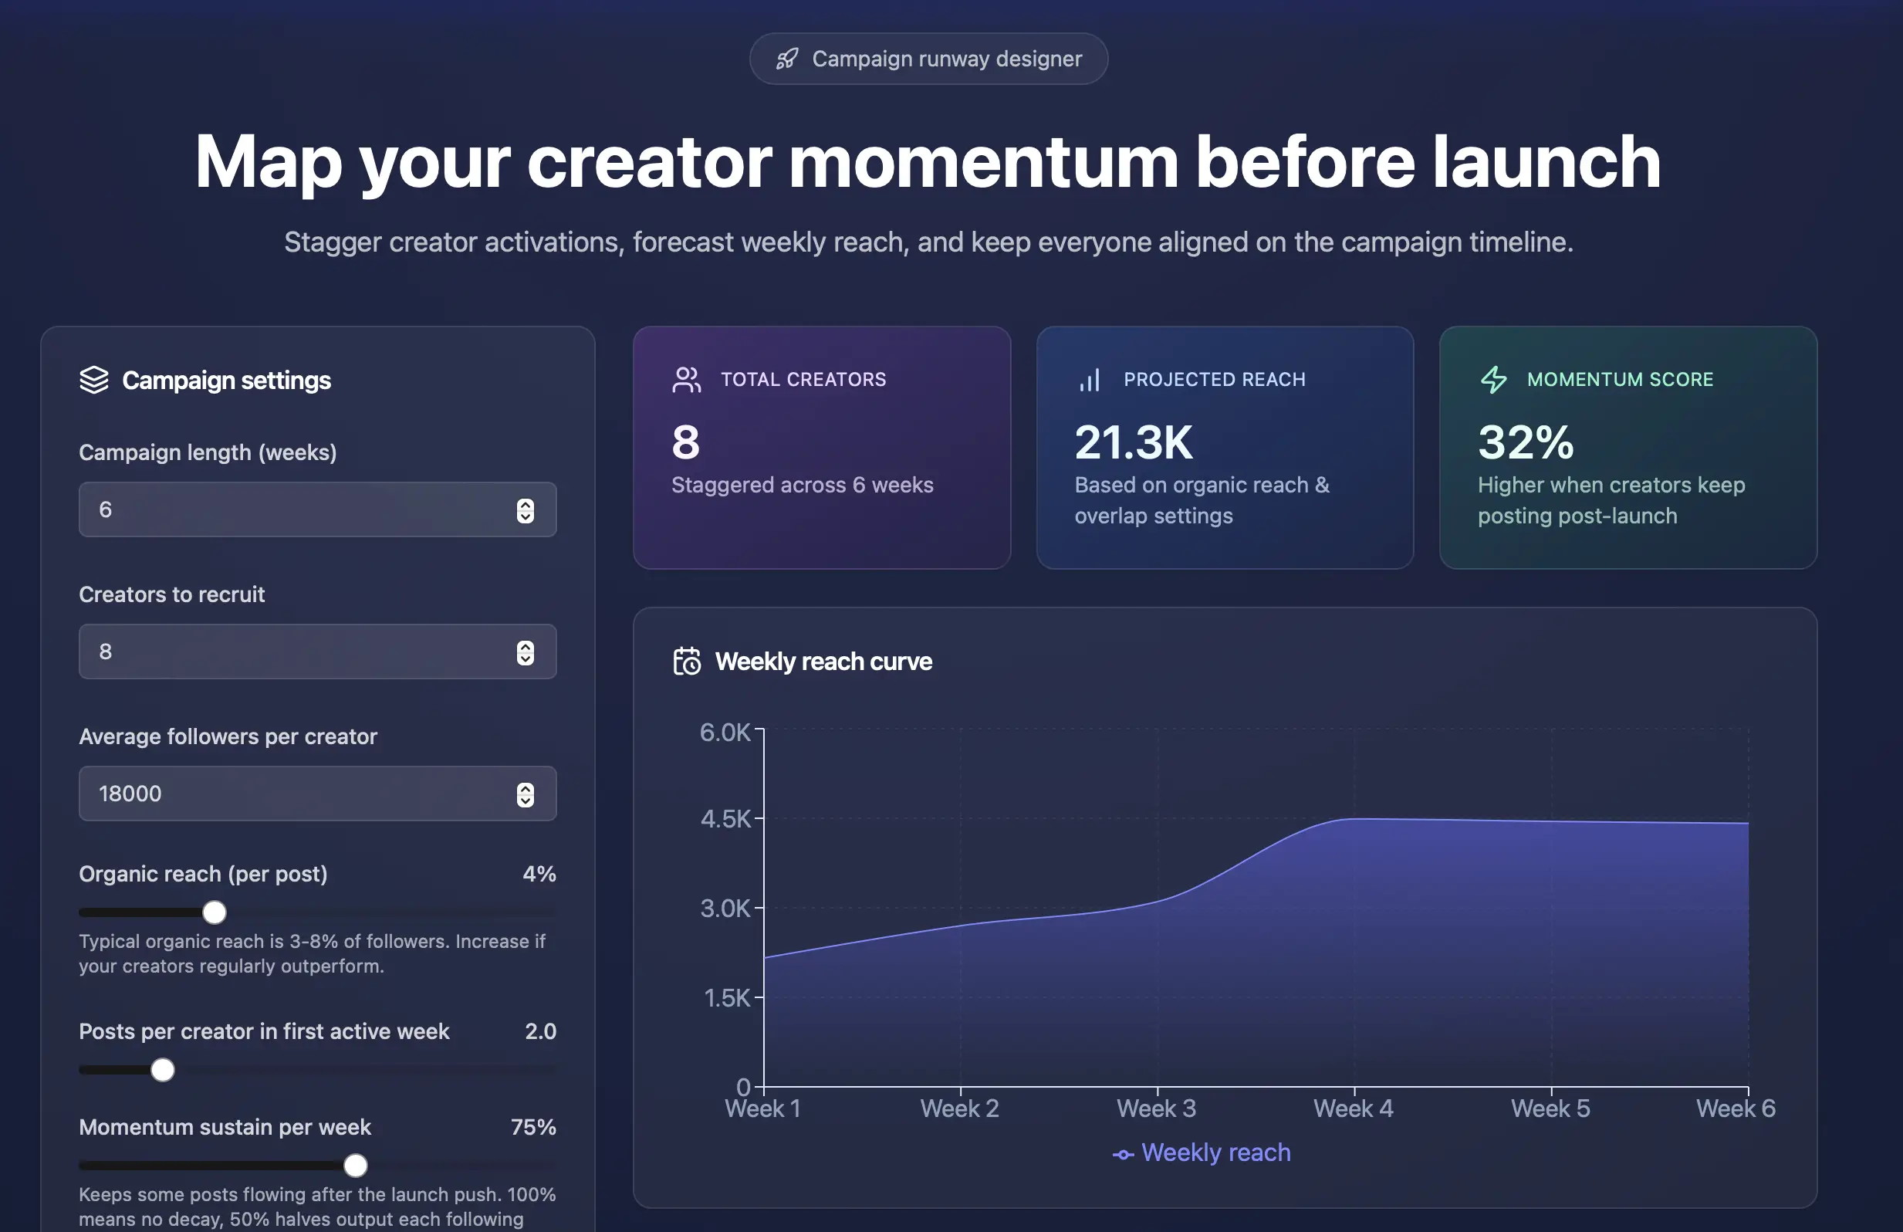Screen dimensions: 1903x1232
Task: Click the rocket icon in the Campaign runway designer badge
Action: (x=788, y=58)
